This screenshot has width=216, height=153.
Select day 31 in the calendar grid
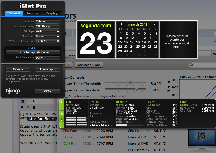point(132,51)
